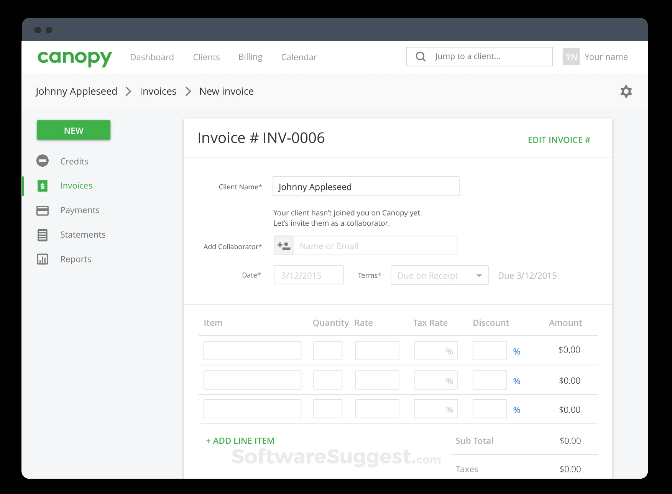Click the green Invoices receipt icon
672x494 pixels.
tap(42, 185)
